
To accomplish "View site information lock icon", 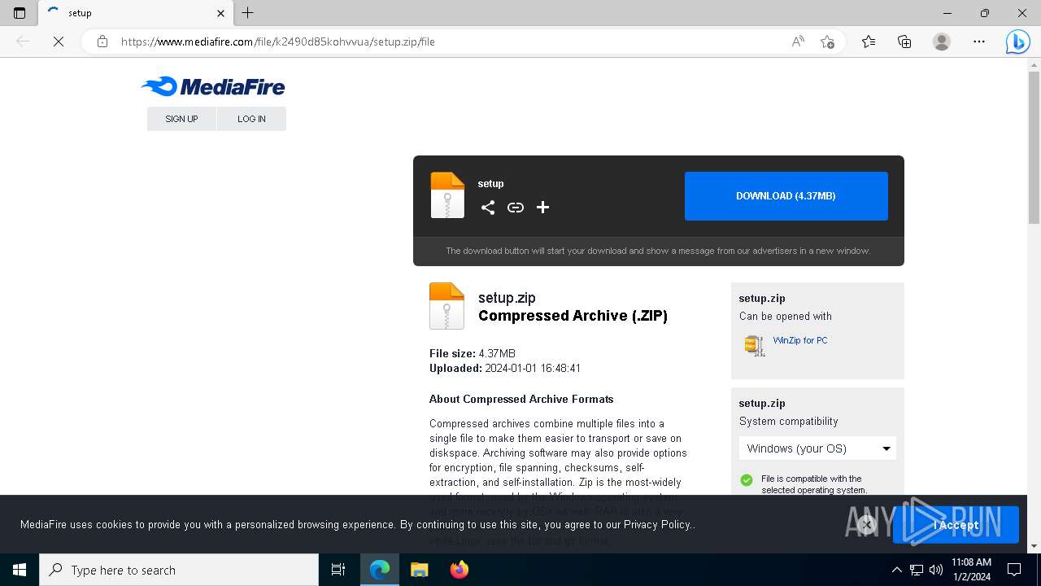I will (102, 42).
